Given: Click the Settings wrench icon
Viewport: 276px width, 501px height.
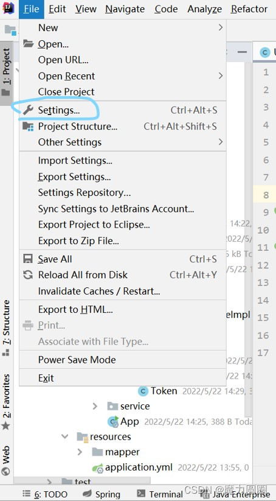Looking at the screenshot, I should click(28, 110).
